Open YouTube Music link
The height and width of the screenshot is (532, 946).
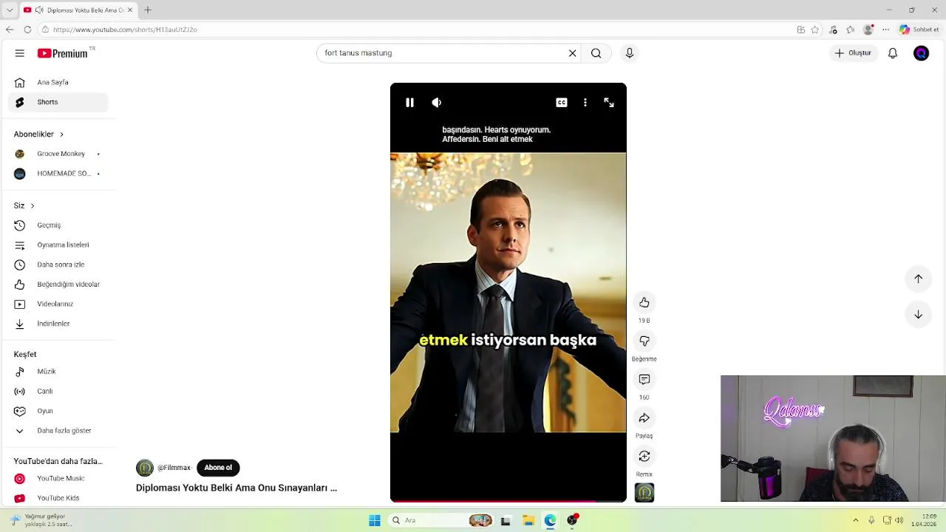tap(58, 479)
